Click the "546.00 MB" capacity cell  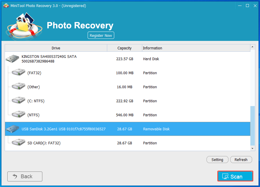[x=125, y=115]
